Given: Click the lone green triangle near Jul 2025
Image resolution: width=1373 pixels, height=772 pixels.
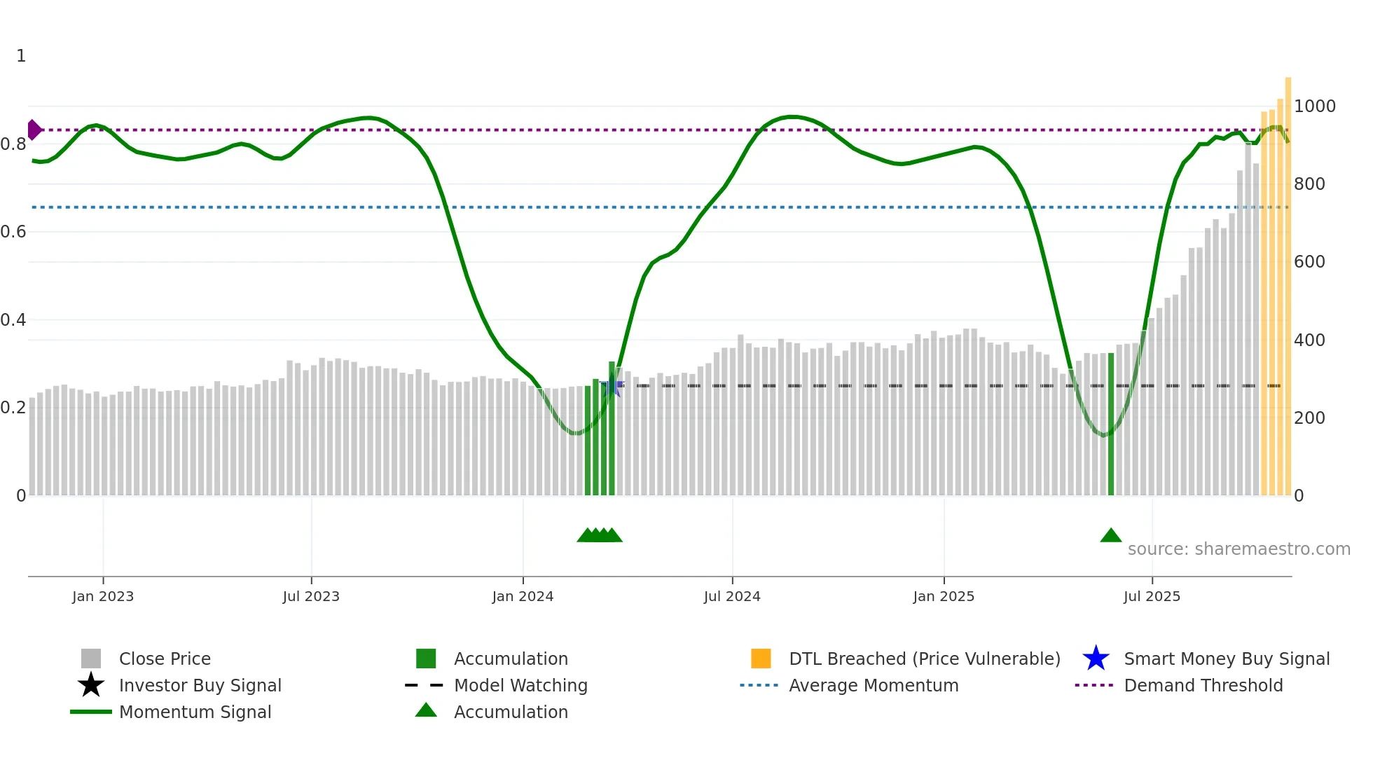Looking at the screenshot, I should click(x=1111, y=536).
